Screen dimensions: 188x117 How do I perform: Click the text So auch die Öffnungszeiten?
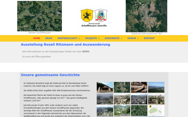tap(36, 56)
